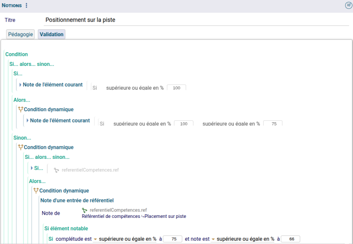The image size is (353, 244).
Task: Click the Note de field label
Action: 51,213
